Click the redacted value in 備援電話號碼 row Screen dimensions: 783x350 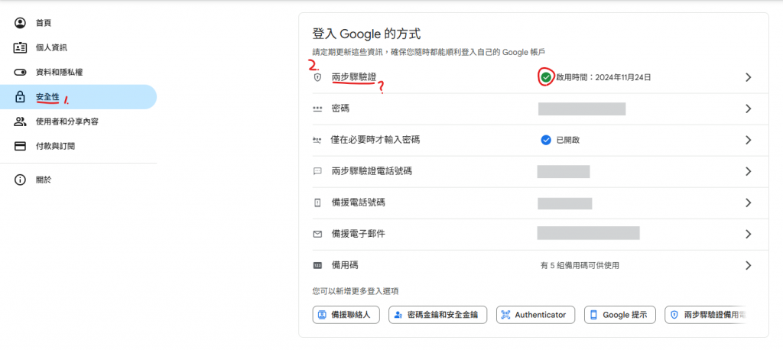[565, 203]
